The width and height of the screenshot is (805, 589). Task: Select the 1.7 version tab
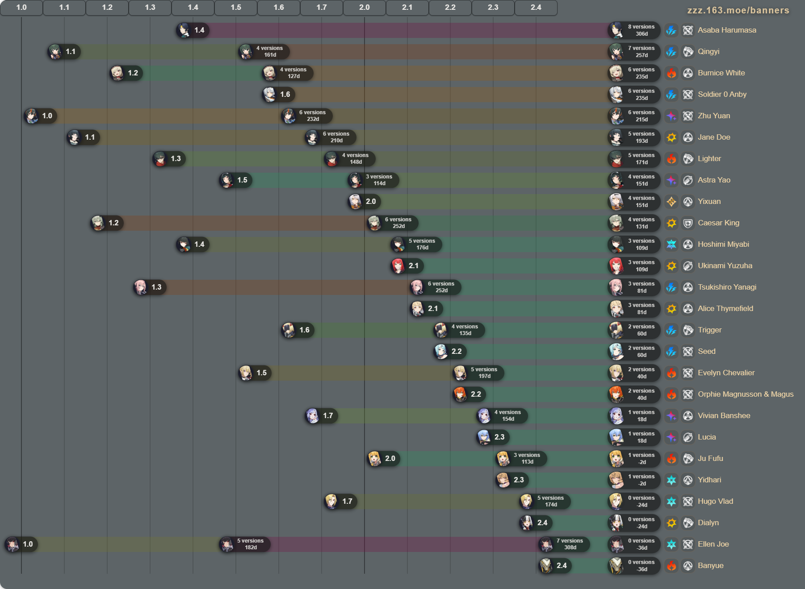pyautogui.click(x=322, y=8)
